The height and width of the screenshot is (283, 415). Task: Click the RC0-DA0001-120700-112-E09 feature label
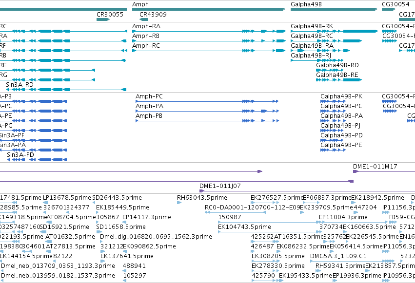(252, 208)
